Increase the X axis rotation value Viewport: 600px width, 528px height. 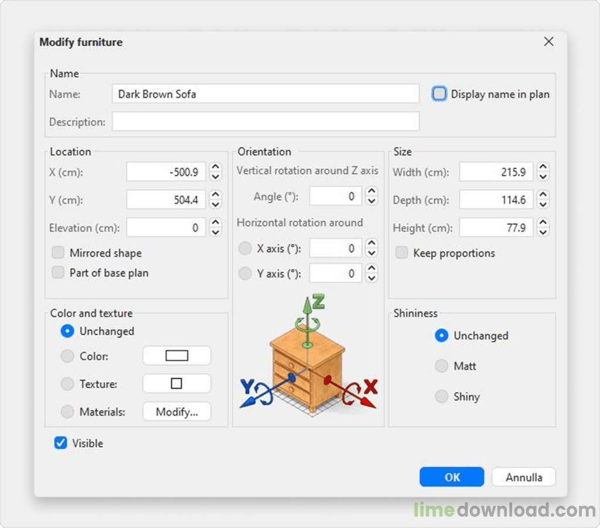point(371,243)
